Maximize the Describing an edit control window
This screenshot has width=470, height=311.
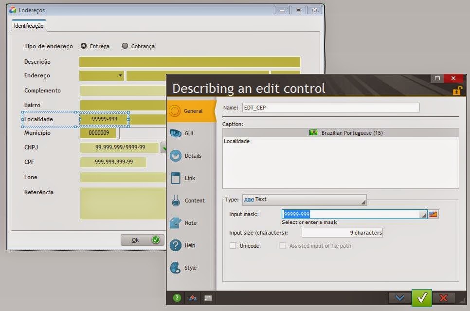tap(437, 78)
